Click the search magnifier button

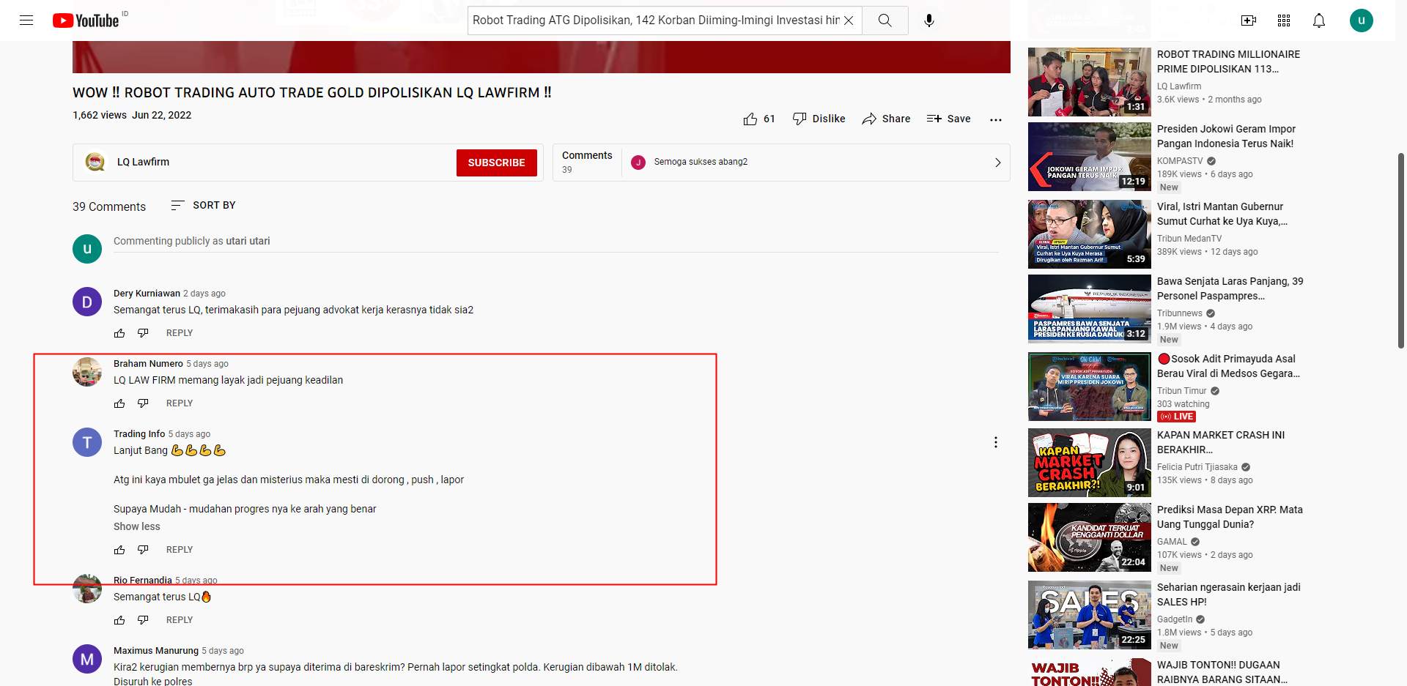[x=885, y=20]
